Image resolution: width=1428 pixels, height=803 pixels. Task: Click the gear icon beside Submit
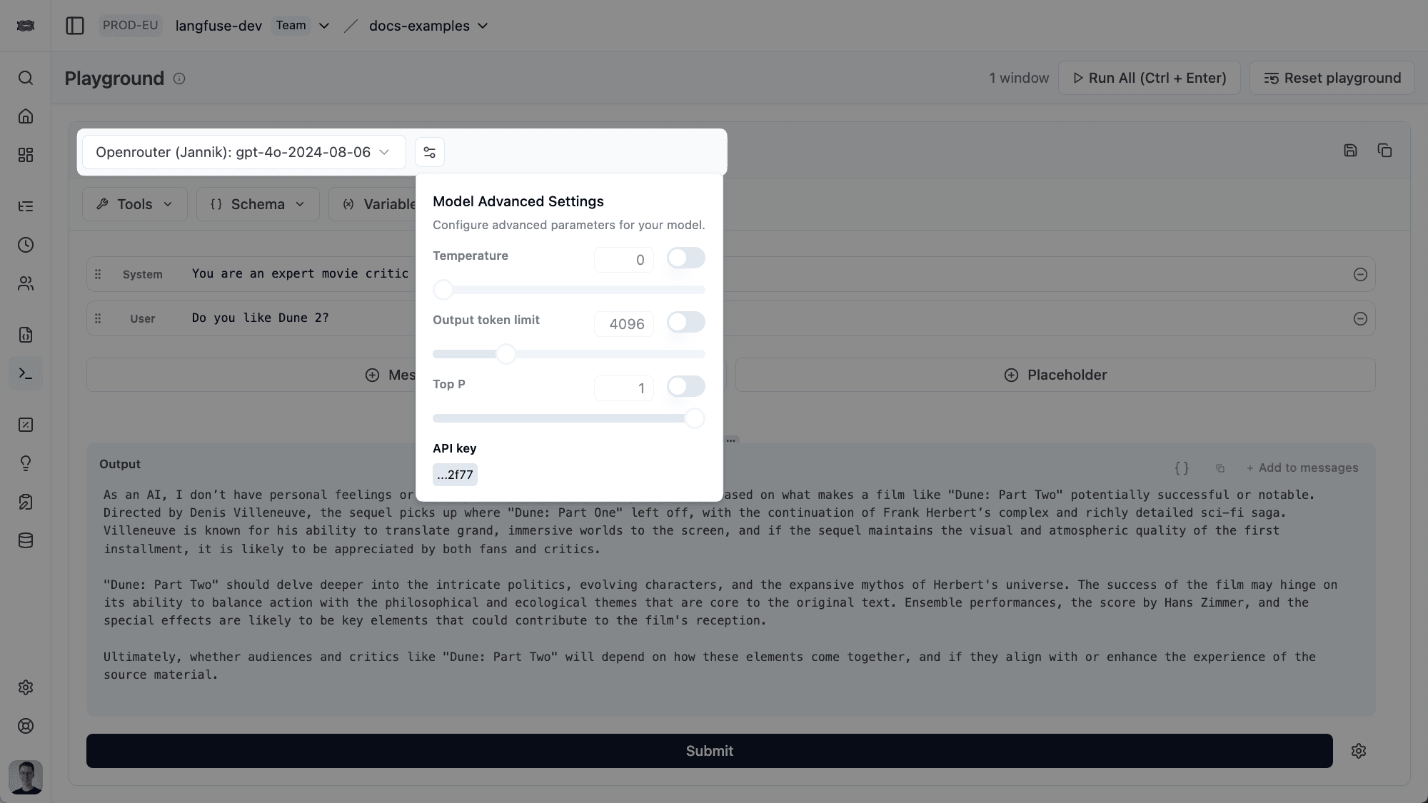pos(1358,751)
